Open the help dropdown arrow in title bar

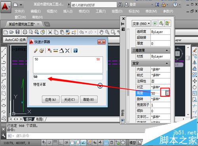point(180,5)
